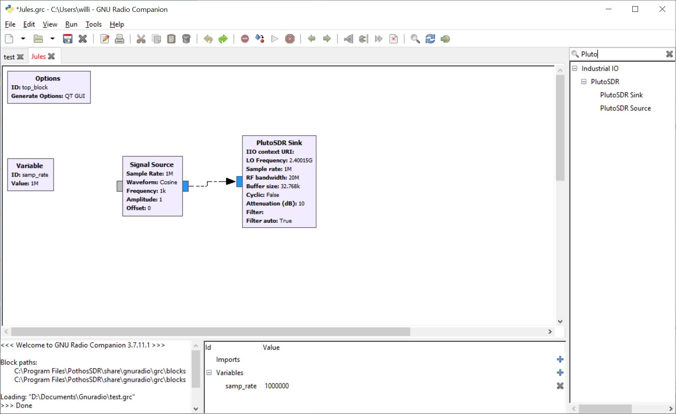Show recent files dropdown arrow

[x=53, y=39]
